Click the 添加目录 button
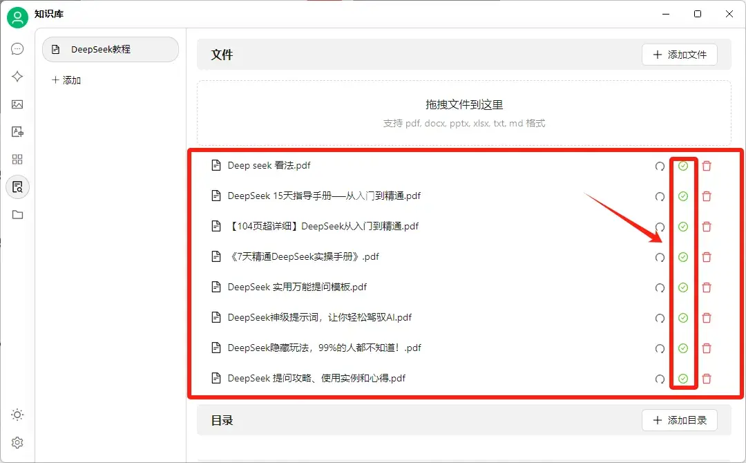746x463 pixels. point(680,420)
